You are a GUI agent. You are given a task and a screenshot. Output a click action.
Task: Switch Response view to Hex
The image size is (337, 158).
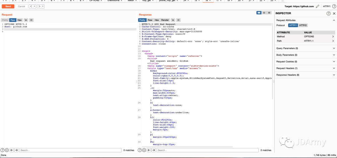[x=157, y=20]
